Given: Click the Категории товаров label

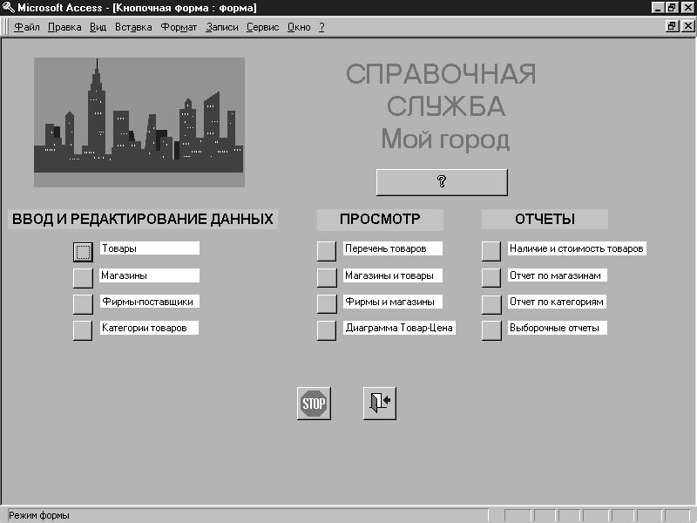Looking at the screenshot, I should point(149,328).
